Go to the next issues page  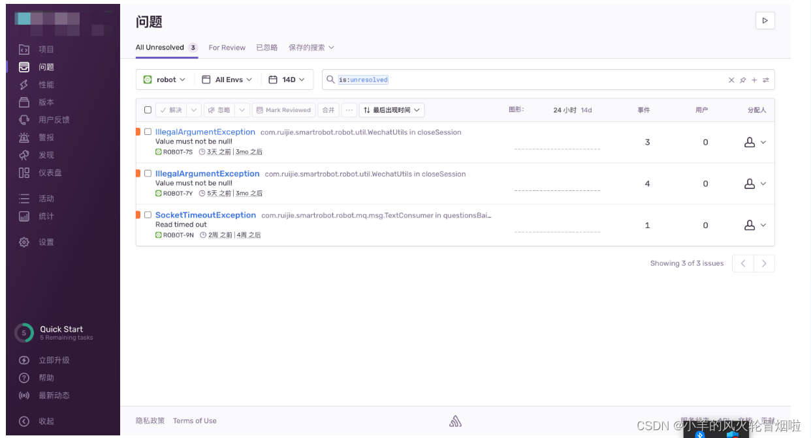(764, 263)
